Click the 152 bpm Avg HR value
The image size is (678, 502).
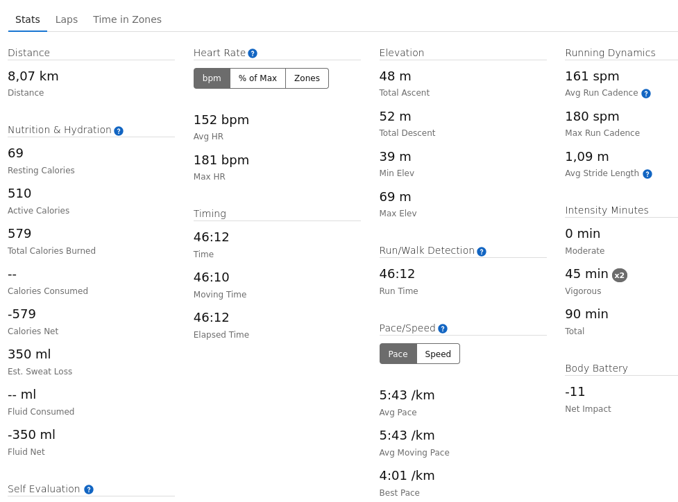point(221,120)
